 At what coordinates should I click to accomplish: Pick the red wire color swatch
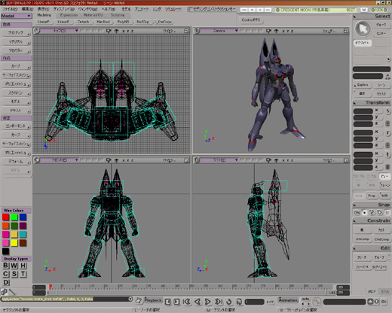pos(6,217)
